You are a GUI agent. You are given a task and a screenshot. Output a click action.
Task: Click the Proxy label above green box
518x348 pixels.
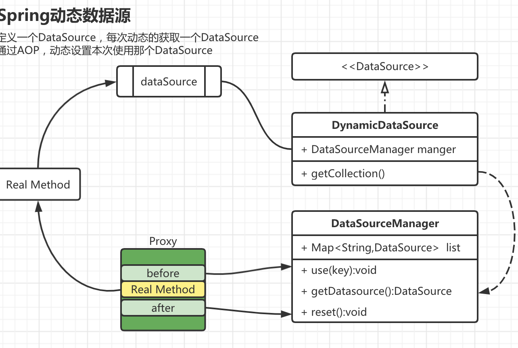pyautogui.click(x=163, y=241)
